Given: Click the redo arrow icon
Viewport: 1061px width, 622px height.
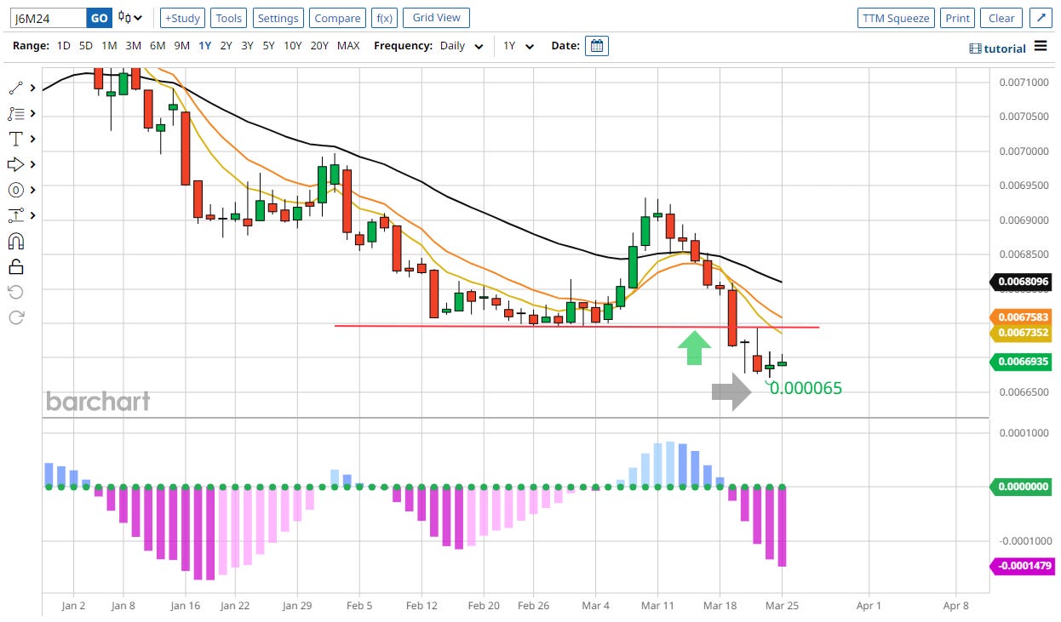Looking at the screenshot, I should 15,317.
